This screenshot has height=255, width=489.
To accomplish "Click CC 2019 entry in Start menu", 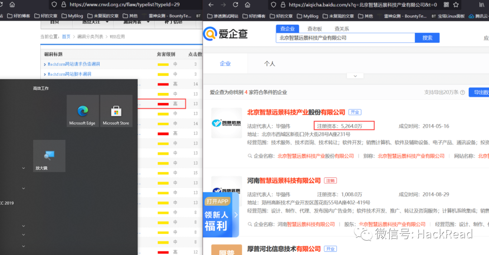I will [7, 203].
